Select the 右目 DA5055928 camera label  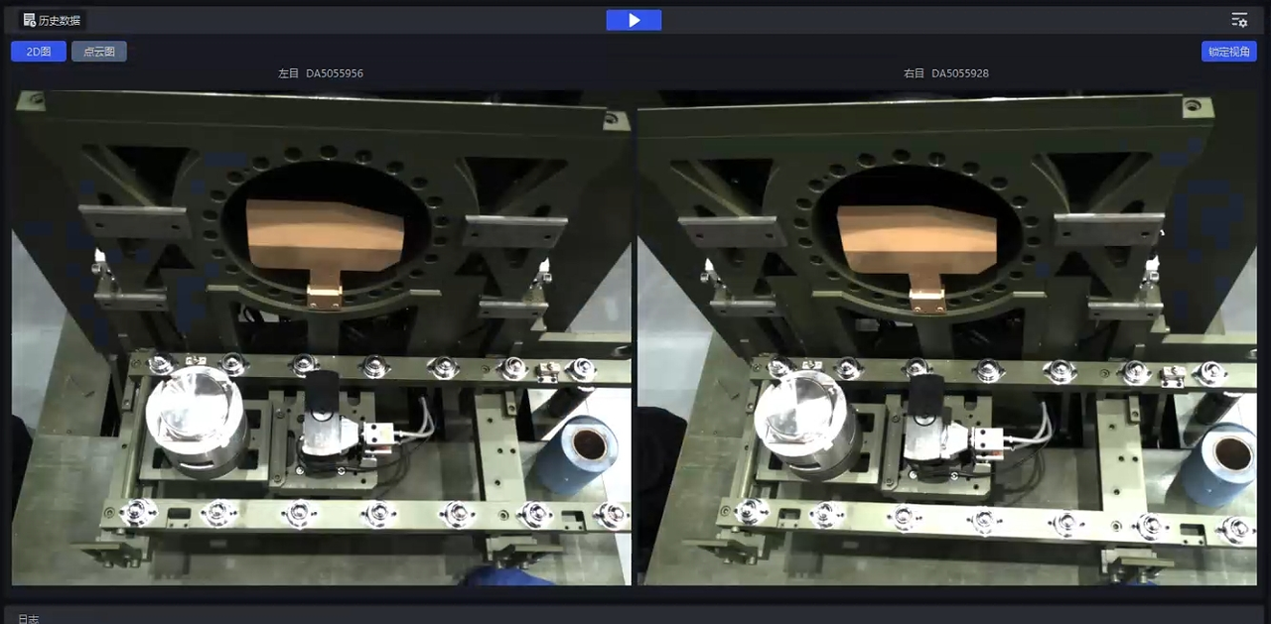[945, 73]
